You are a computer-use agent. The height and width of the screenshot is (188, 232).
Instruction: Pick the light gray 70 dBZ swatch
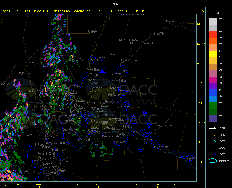(x=212, y=22)
